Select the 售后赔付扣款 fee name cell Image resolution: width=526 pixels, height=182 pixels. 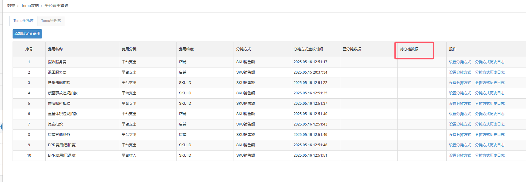(82, 104)
